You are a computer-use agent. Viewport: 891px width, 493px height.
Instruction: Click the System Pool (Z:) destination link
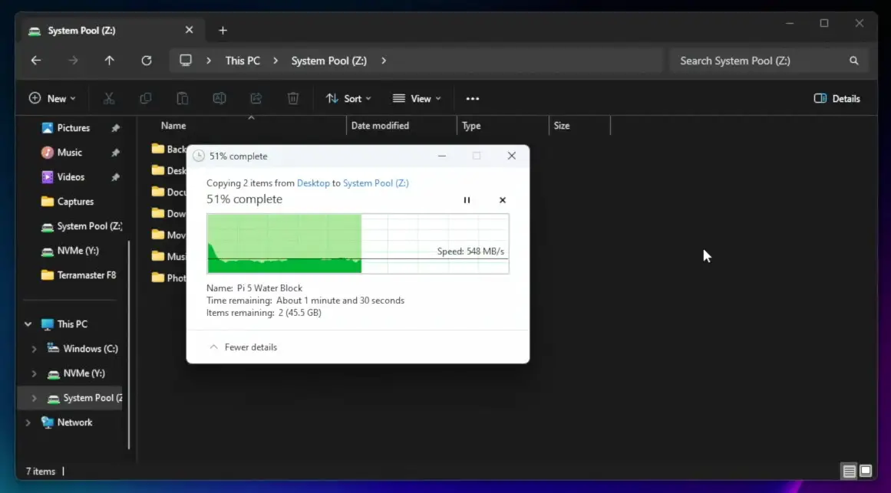click(x=375, y=183)
